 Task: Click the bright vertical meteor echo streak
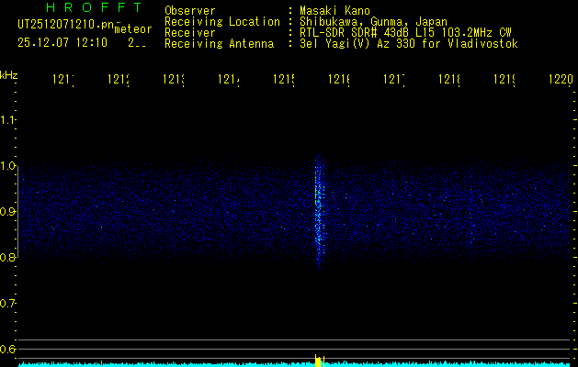click(x=320, y=211)
